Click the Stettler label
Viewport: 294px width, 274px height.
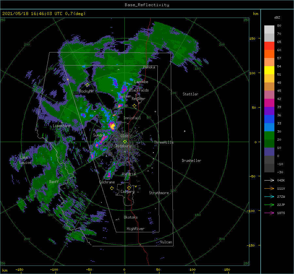[190, 94]
